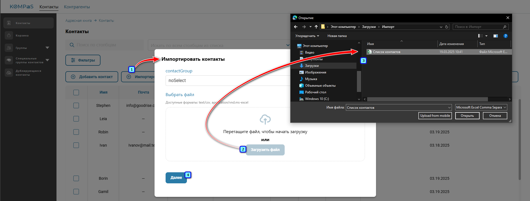Switch to the Контакты top tab

49,7
